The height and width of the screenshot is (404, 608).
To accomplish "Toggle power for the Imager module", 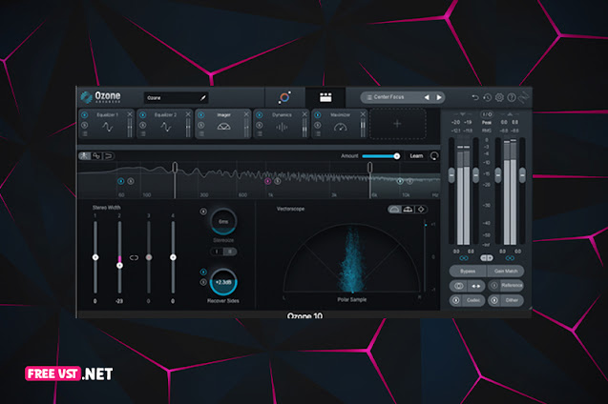I will [x=200, y=115].
